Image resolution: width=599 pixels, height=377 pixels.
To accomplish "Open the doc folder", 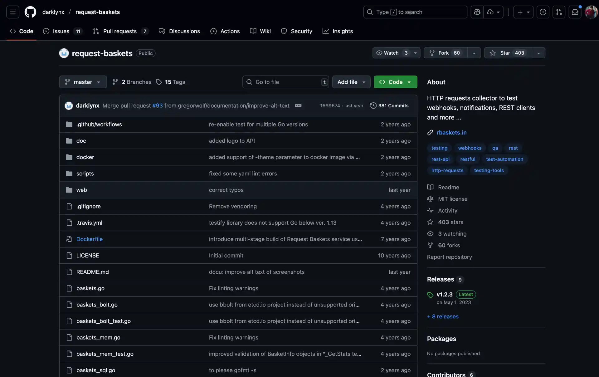I will pos(81,141).
